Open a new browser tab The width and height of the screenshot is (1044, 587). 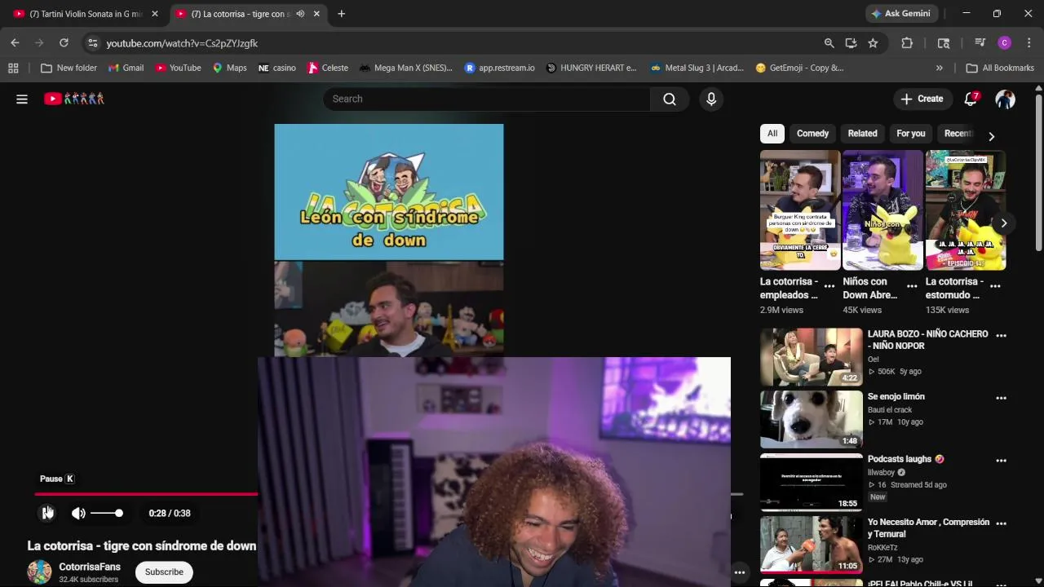341,14
